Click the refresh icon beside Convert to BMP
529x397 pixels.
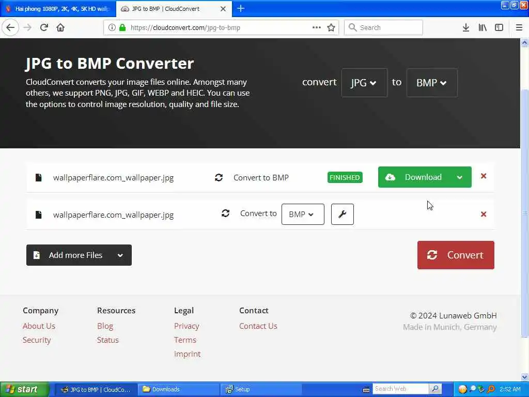click(x=219, y=177)
